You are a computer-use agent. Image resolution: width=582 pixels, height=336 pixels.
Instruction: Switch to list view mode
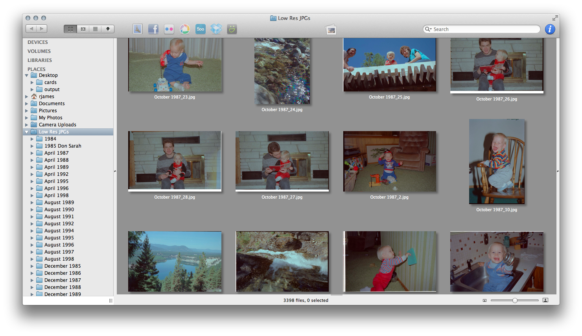click(95, 29)
